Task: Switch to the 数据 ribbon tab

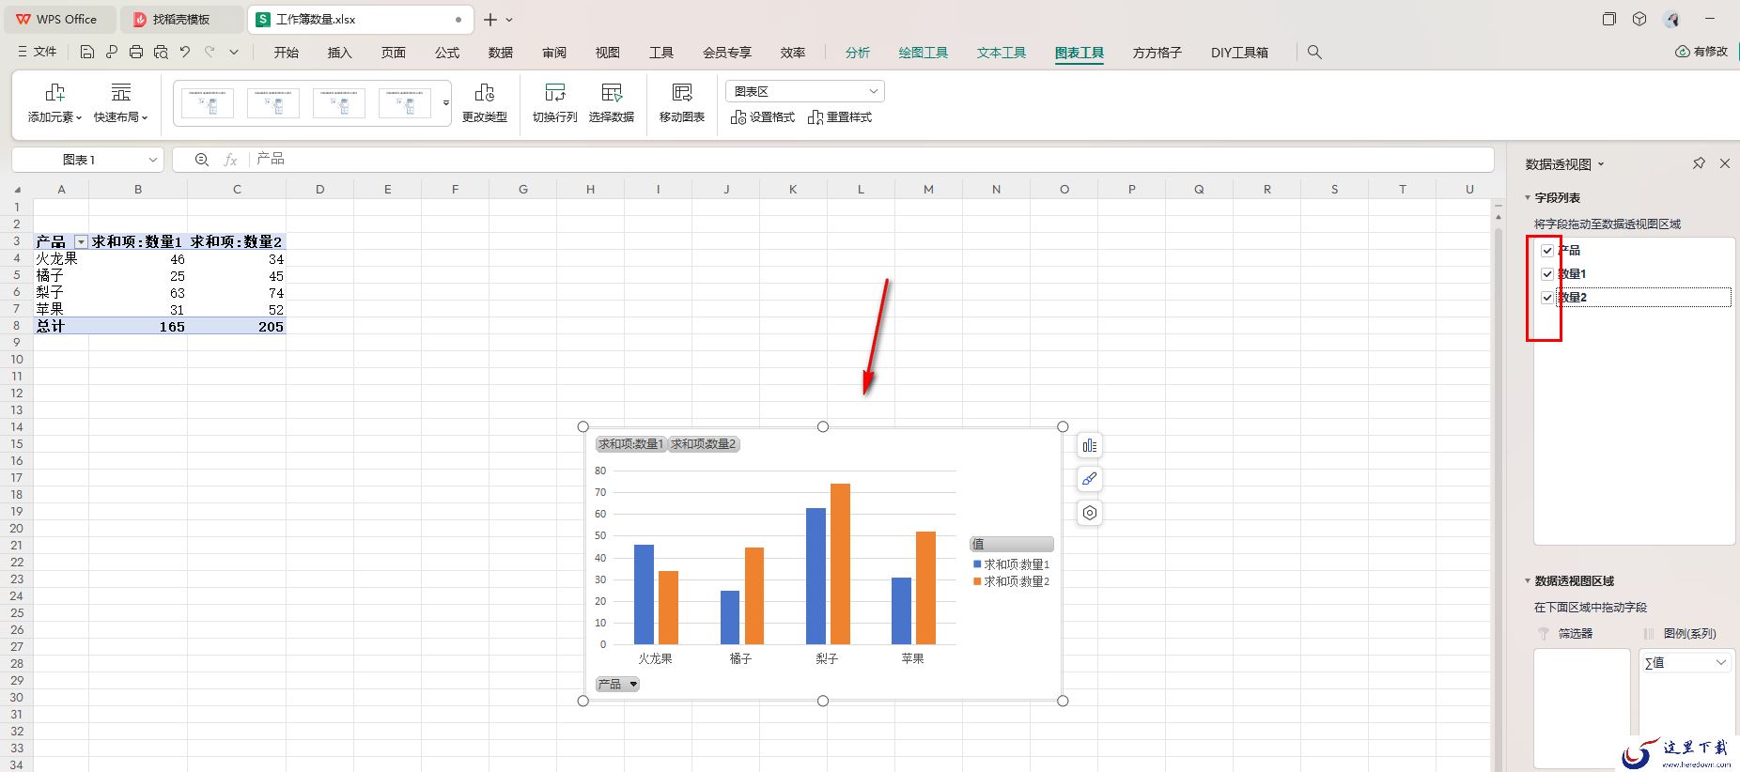Action: point(501,53)
